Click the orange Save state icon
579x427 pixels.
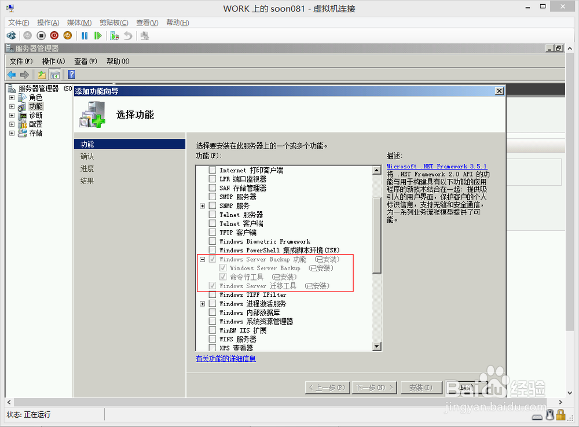(68, 36)
